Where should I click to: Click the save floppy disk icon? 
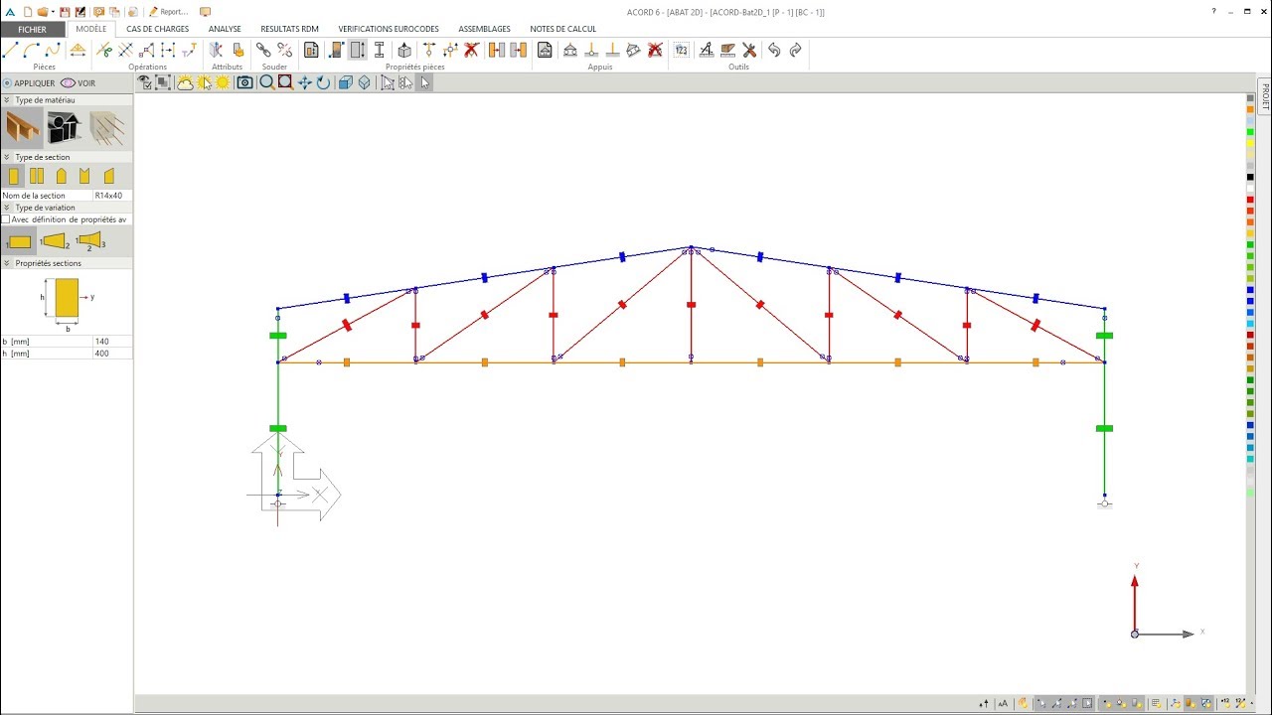pyautogui.click(x=65, y=12)
